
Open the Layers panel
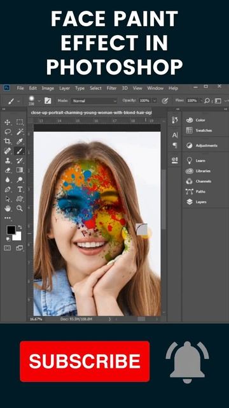197,201
